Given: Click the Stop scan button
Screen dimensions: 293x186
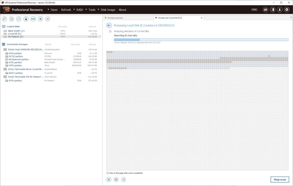Looking at the screenshot, I should pos(280,180).
